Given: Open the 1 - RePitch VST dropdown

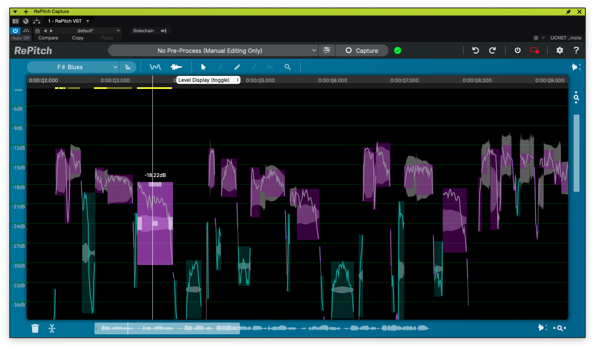Looking at the screenshot, I should pyautogui.click(x=69, y=21).
